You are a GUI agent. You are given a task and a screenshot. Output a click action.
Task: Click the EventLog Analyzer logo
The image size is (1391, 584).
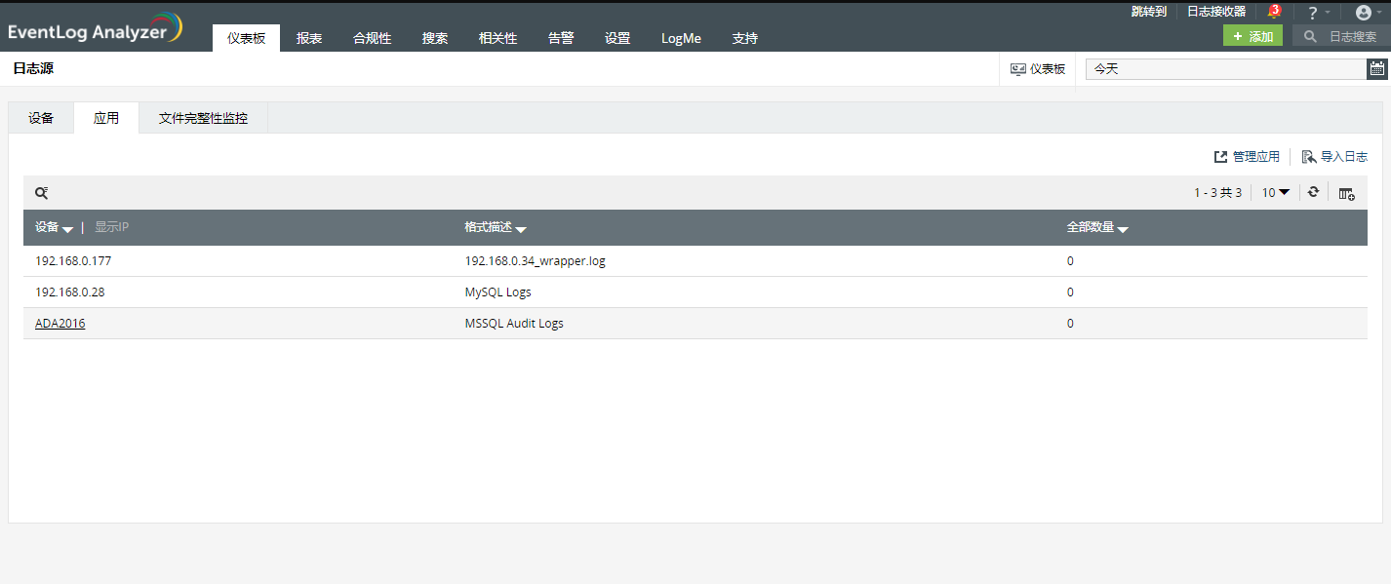coord(95,28)
